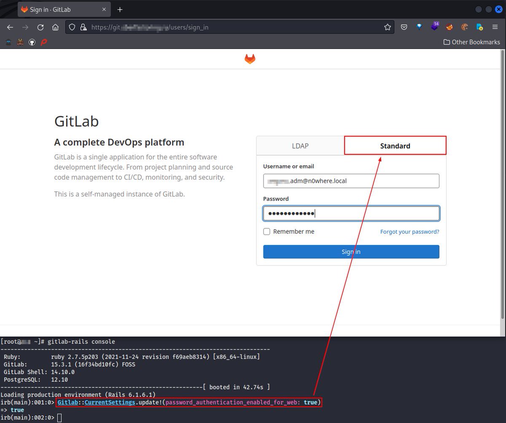Click the blue gem extension icon
Image resolution: width=506 pixels, height=423 pixels.
coord(419,27)
